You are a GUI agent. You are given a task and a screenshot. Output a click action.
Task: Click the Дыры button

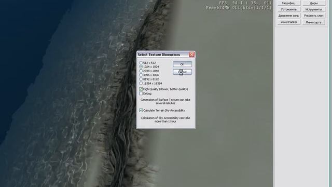click(313, 3)
